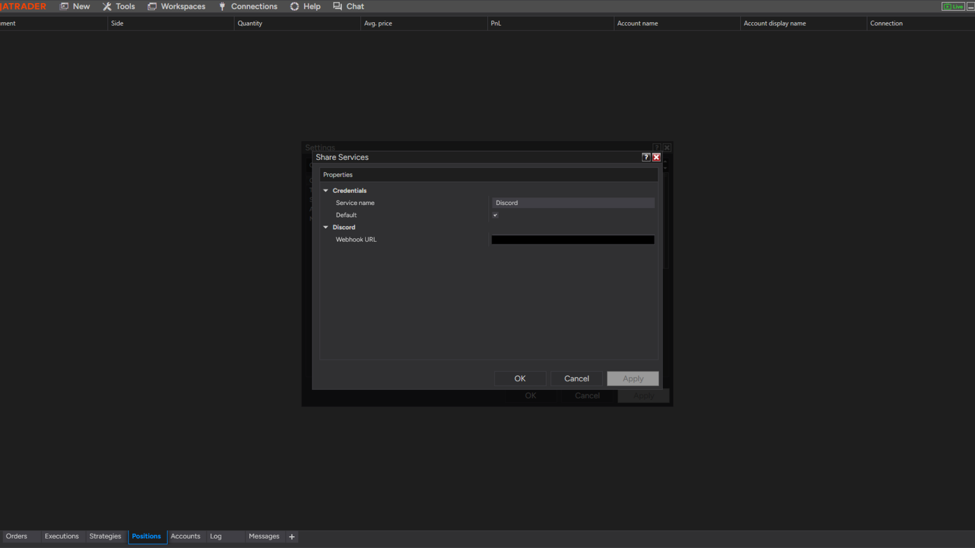Click the Service name input field

(x=573, y=203)
